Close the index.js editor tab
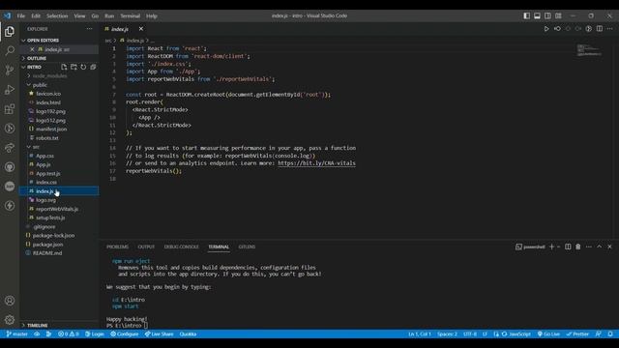 [141, 29]
